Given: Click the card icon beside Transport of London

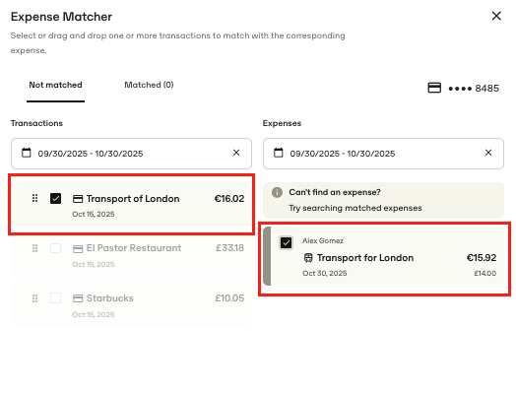Looking at the screenshot, I should [x=78, y=199].
